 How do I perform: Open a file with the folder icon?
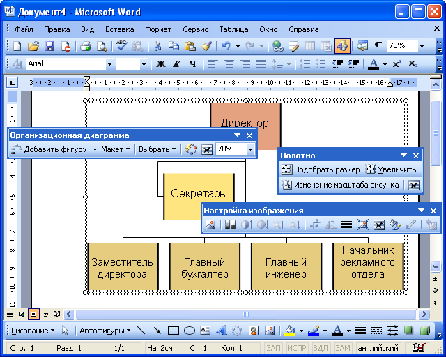tap(33, 46)
